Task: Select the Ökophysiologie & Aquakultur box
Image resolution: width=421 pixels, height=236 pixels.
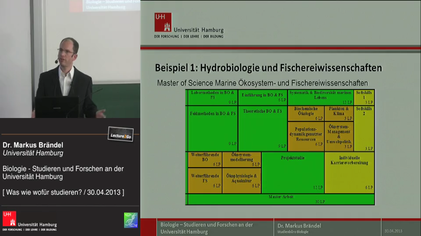Action: coord(242,180)
